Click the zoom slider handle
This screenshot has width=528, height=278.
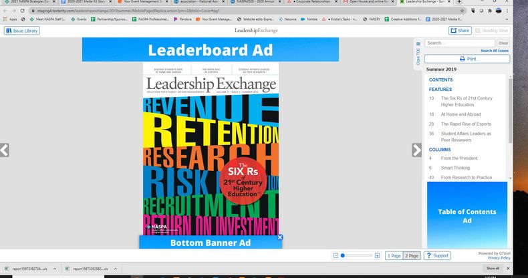[x=342, y=256]
